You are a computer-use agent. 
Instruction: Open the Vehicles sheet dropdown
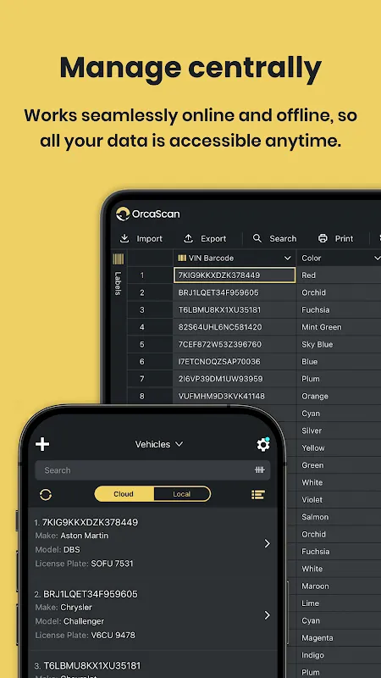point(159,444)
